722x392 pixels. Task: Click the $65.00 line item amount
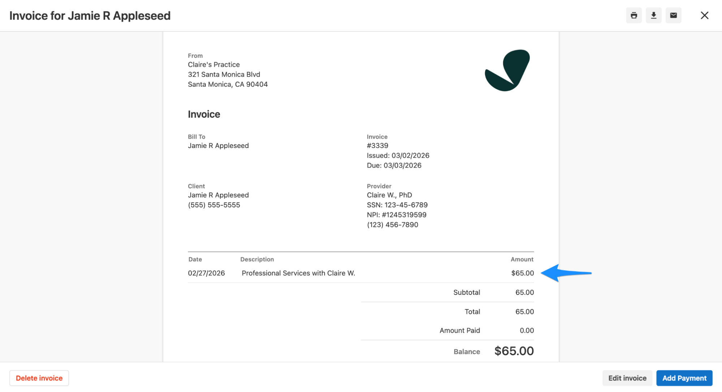click(522, 273)
